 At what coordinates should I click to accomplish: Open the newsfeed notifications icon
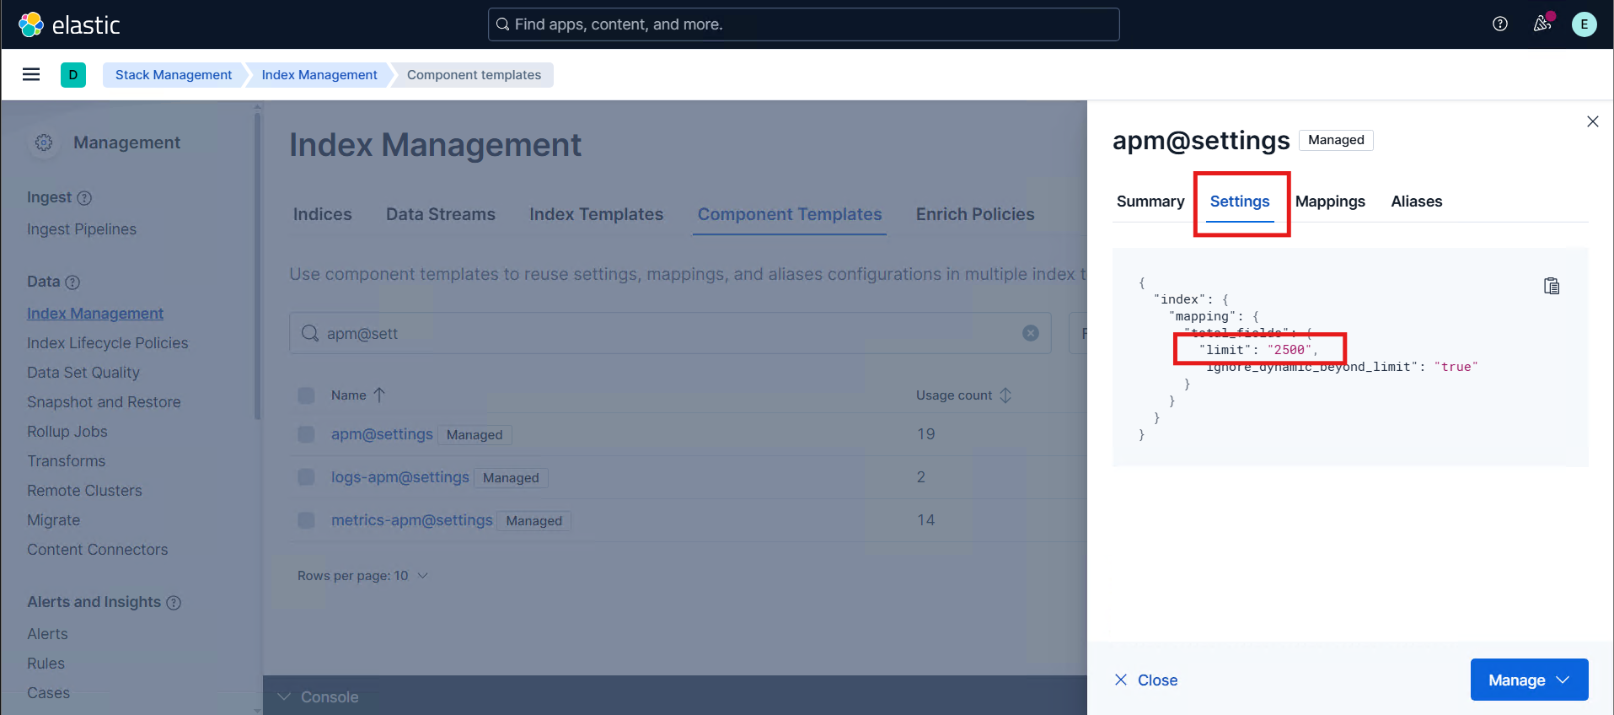1542,24
